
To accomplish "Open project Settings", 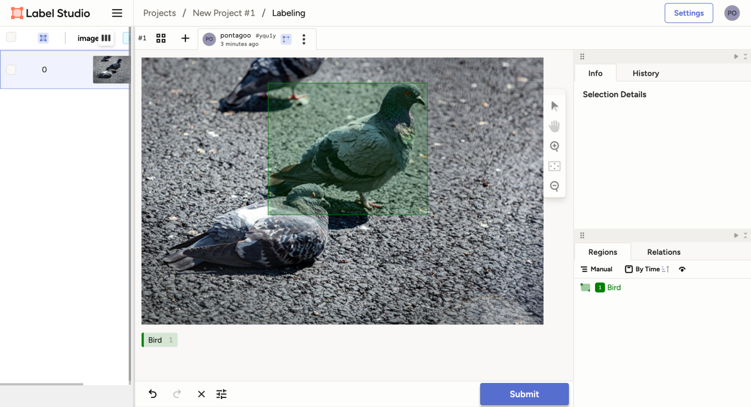I will point(688,13).
